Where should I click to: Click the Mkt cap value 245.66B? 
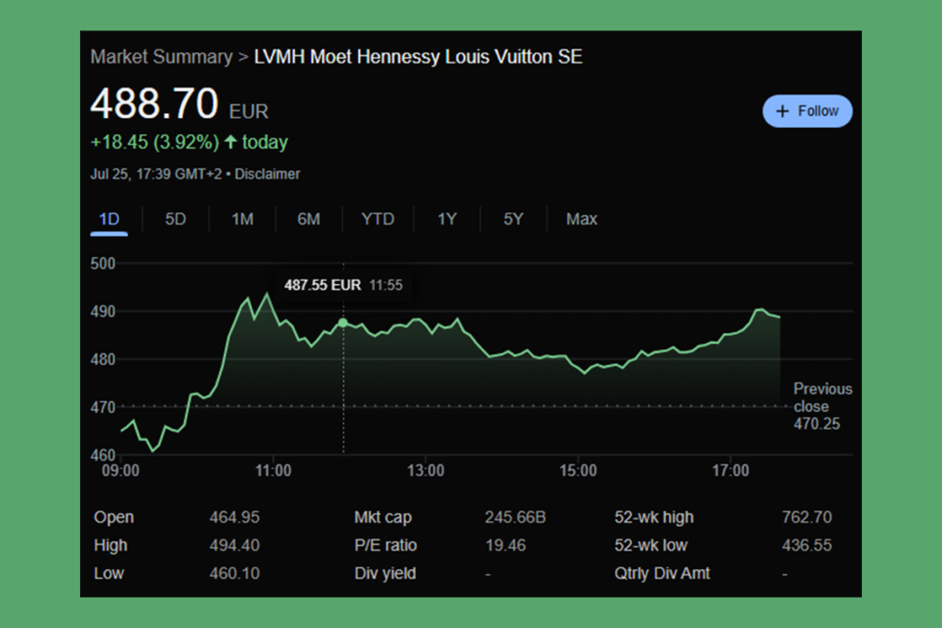tap(515, 518)
